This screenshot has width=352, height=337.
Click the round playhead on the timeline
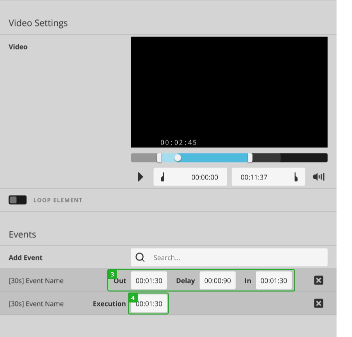[178, 158]
